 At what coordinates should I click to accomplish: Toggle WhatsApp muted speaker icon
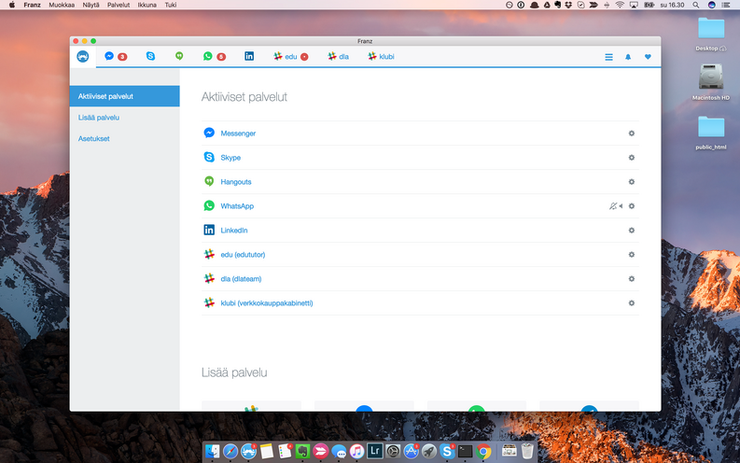pyautogui.click(x=621, y=206)
